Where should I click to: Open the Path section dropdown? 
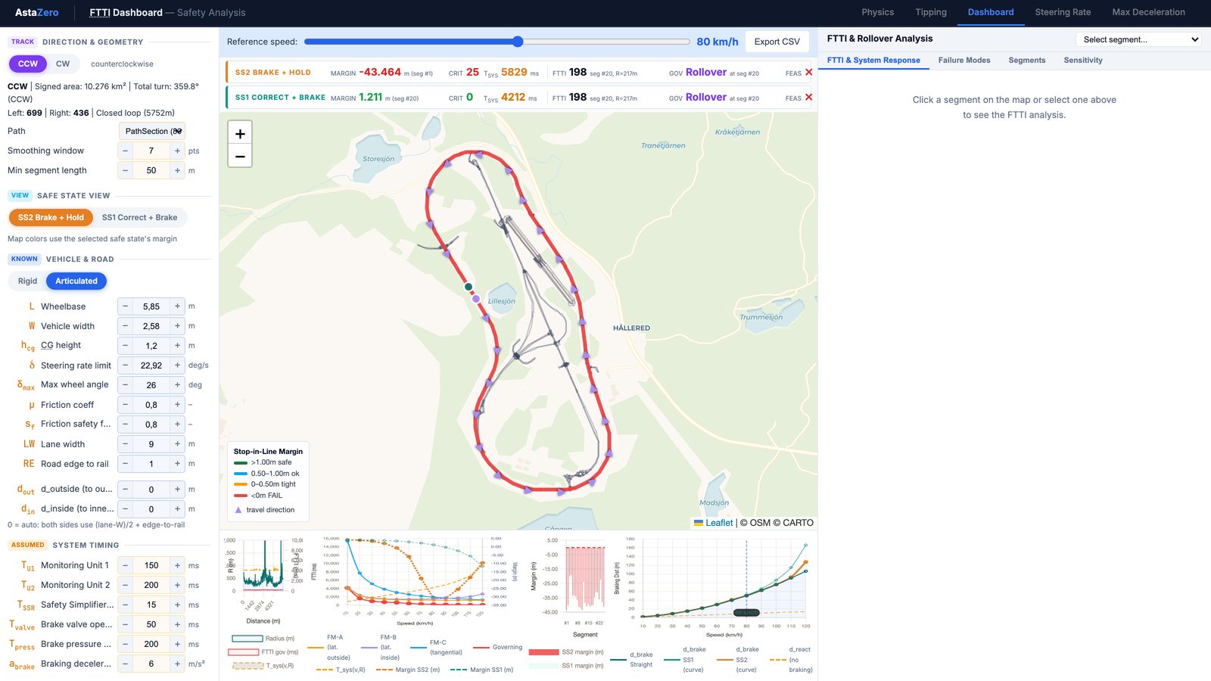click(x=152, y=131)
